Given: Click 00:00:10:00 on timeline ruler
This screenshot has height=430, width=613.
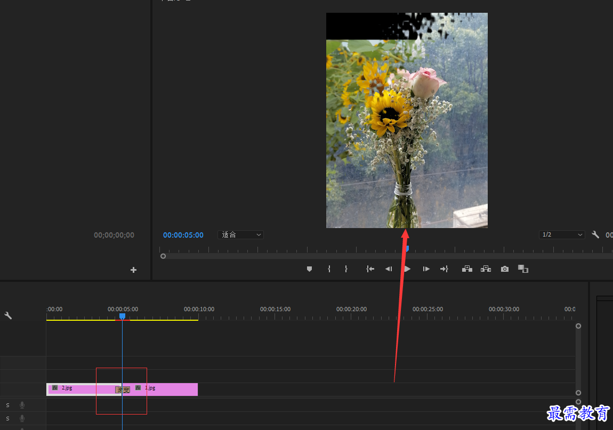Looking at the screenshot, I should pos(199,309).
